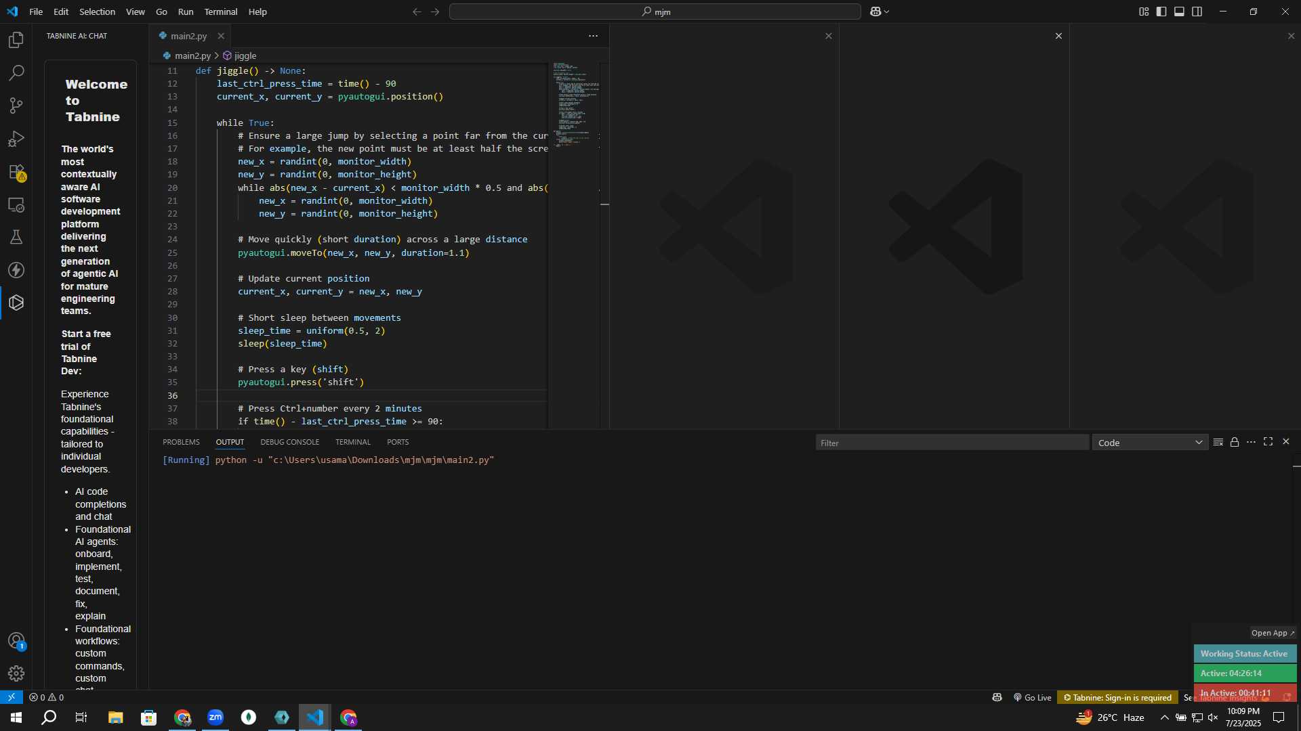Screen dimensions: 1301x731
Task: Close the main2.py editor tab
Action: [x=221, y=36]
